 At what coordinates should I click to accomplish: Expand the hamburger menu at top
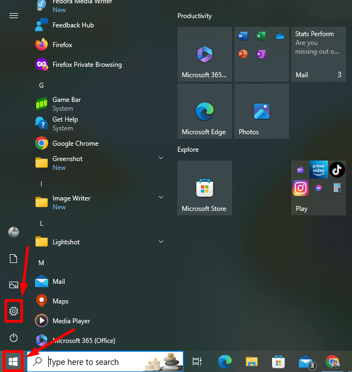click(x=14, y=16)
